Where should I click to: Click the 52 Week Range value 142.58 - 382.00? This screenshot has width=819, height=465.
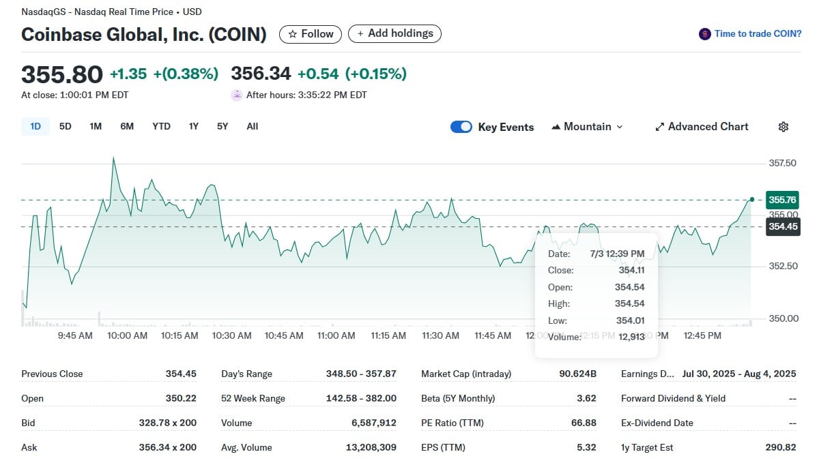361,398
